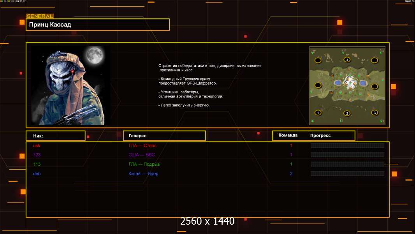Click team number 1 in 113's row

tap(291, 164)
